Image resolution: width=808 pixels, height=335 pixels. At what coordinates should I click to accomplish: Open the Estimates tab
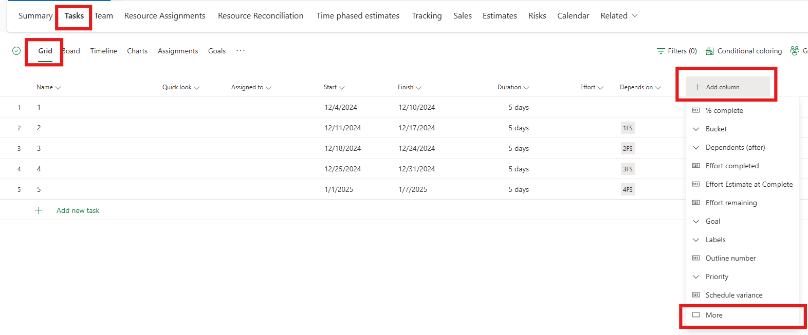[500, 16]
